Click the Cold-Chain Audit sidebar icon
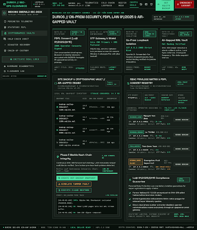This screenshot has width=197, height=230. click(5, 39)
